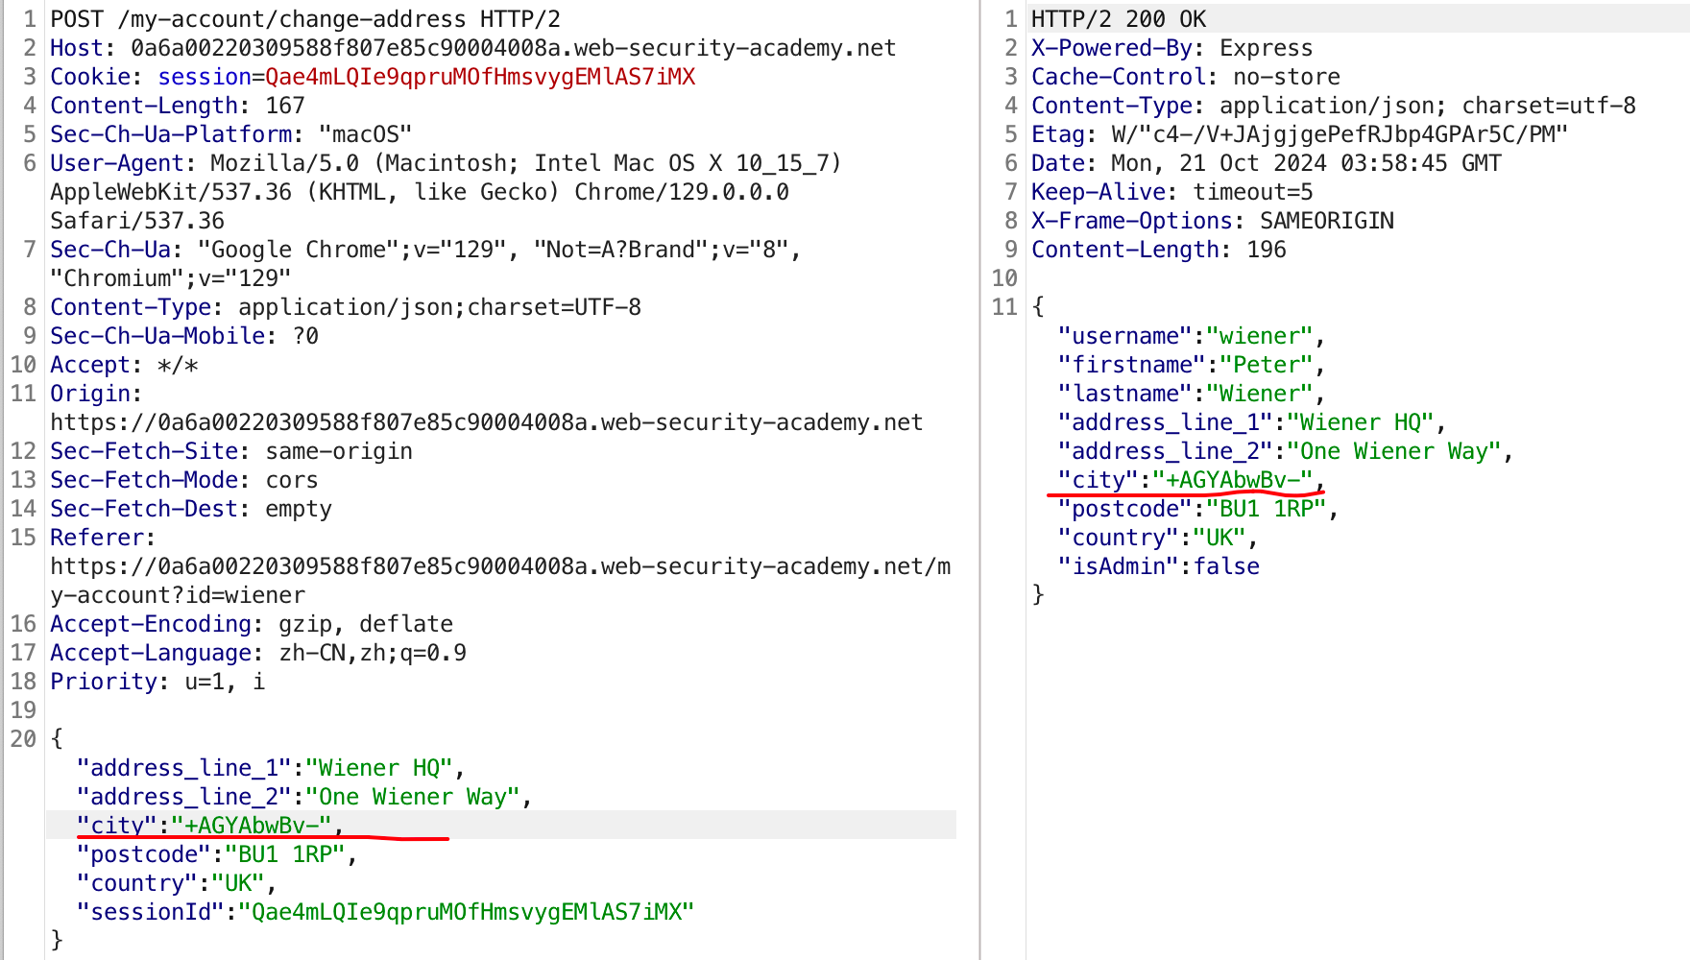Select the Sec-Fetch-Site same-origin header
This screenshot has height=960, width=1690.
click(231, 451)
